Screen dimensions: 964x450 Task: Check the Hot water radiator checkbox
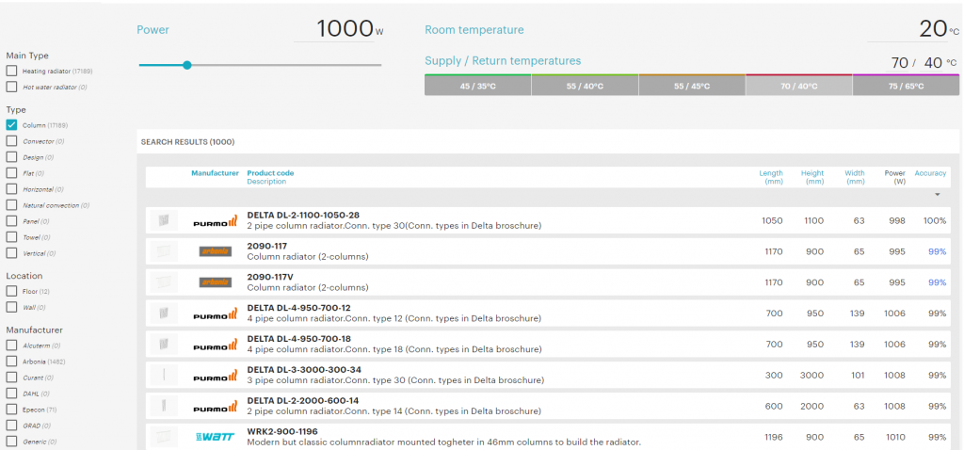11,87
